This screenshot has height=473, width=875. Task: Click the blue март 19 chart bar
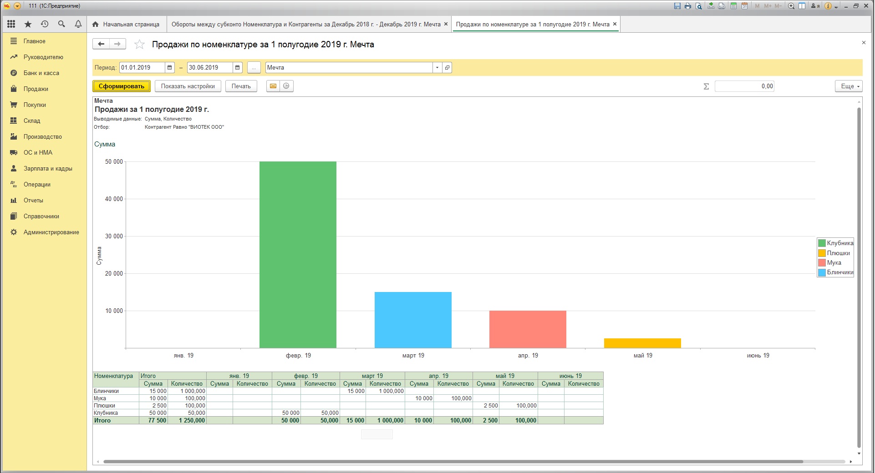[413, 320]
